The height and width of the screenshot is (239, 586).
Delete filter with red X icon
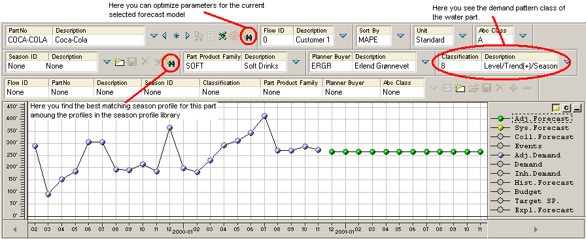[500, 88]
